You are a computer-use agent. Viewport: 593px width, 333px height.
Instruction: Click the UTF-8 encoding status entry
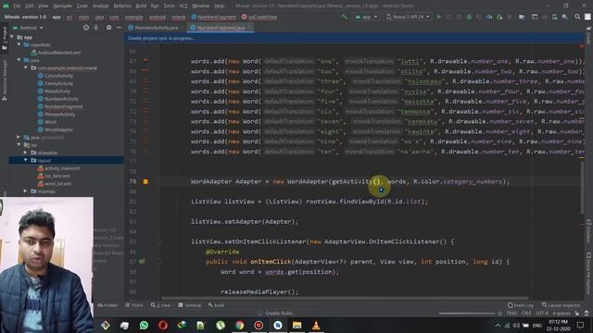coord(542,314)
